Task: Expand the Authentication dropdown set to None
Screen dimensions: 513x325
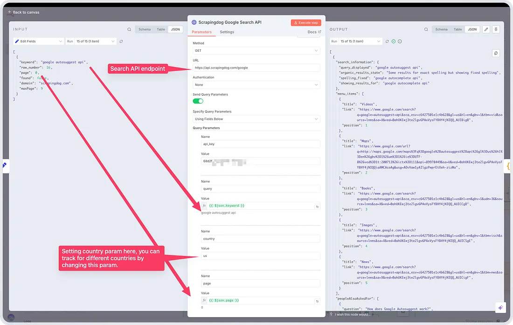Action: [256, 85]
